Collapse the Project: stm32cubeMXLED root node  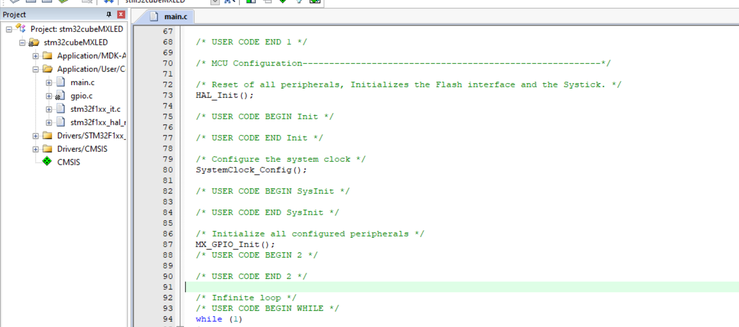click(x=9, y=29)
